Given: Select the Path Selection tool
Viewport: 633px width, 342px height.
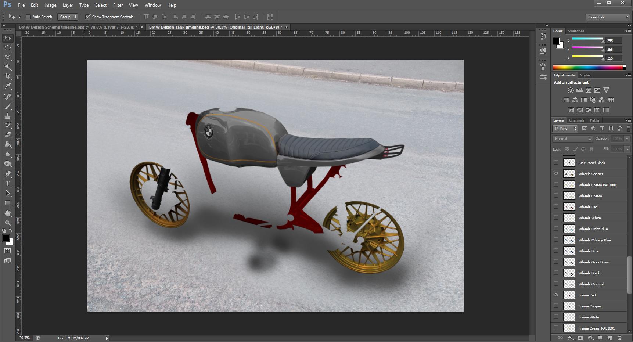Looking at the screenshot, I should (x=8, y=193).
